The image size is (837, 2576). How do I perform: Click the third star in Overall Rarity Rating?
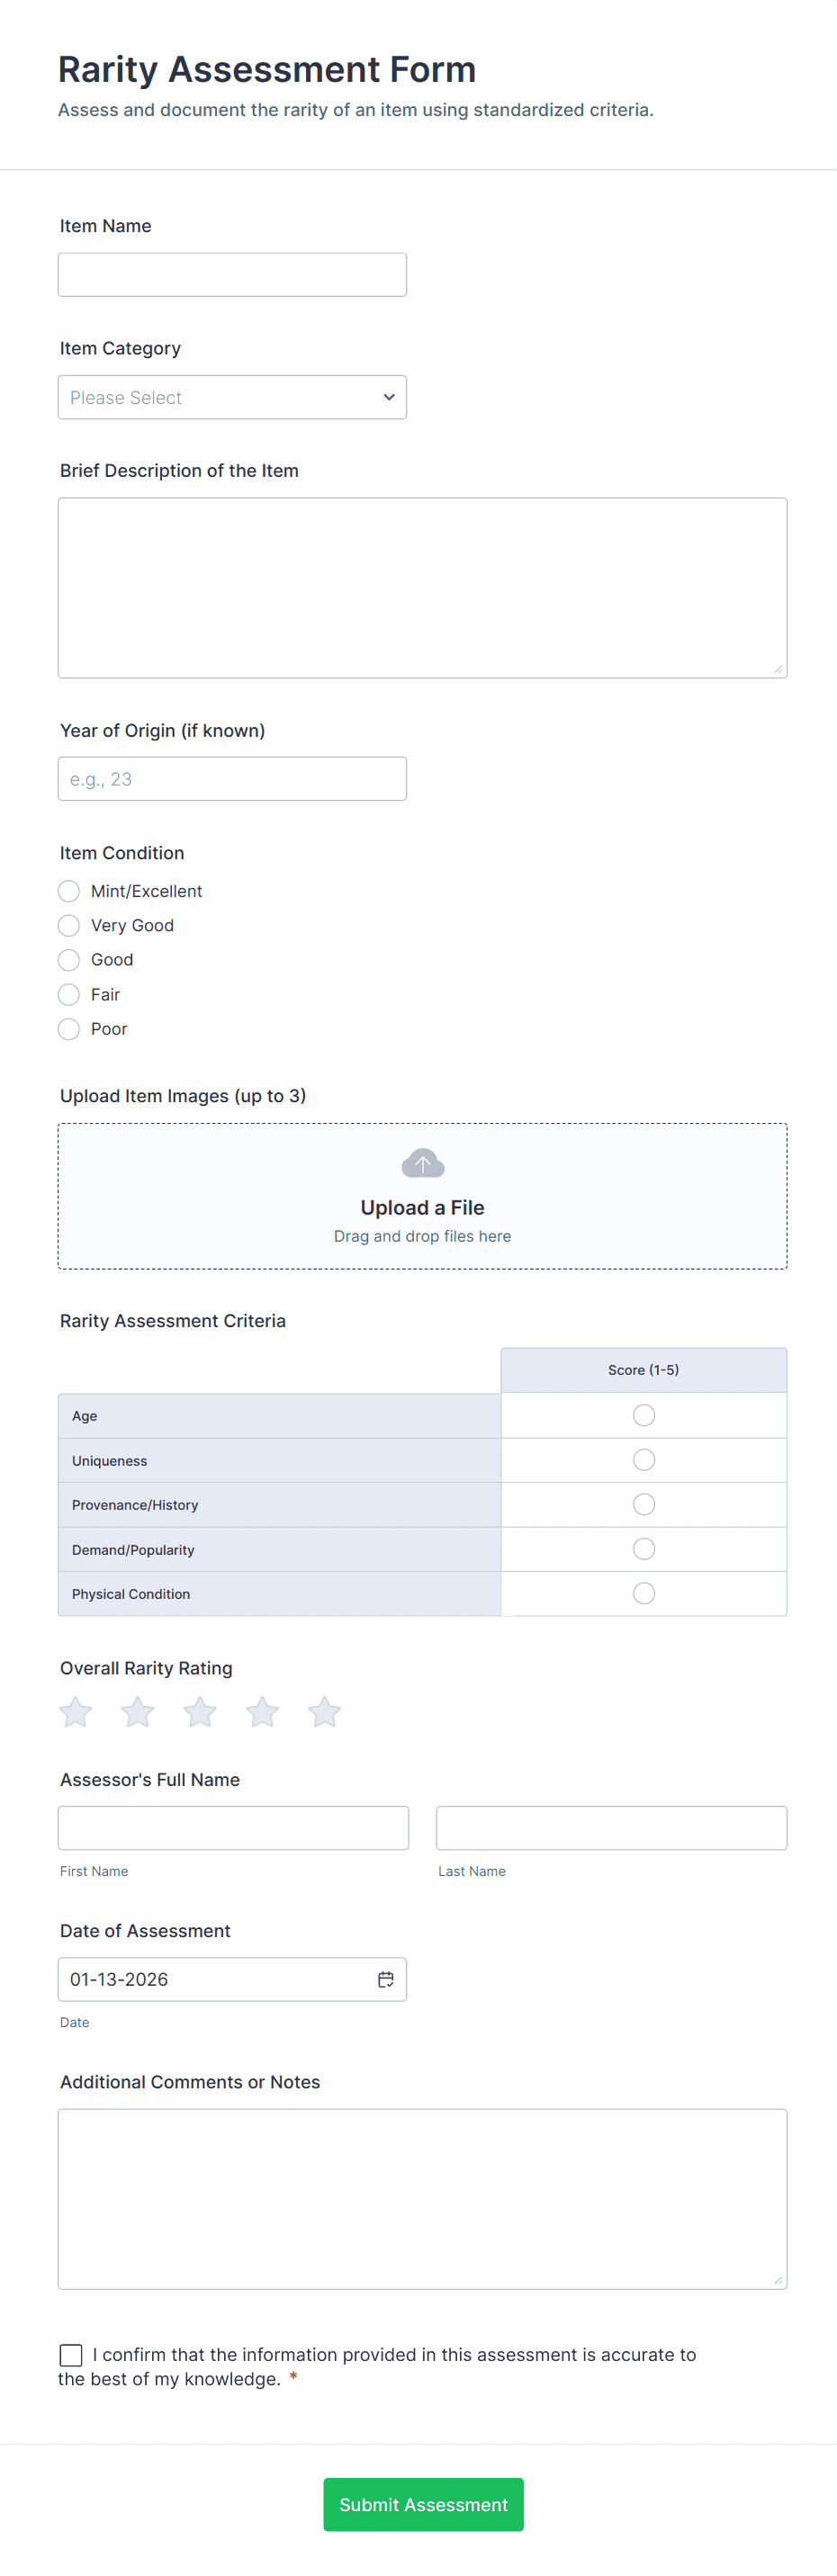pos(199,1712)
